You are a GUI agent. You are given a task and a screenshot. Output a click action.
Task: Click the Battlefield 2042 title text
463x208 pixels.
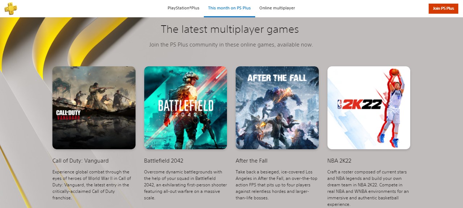click(163, 161)
